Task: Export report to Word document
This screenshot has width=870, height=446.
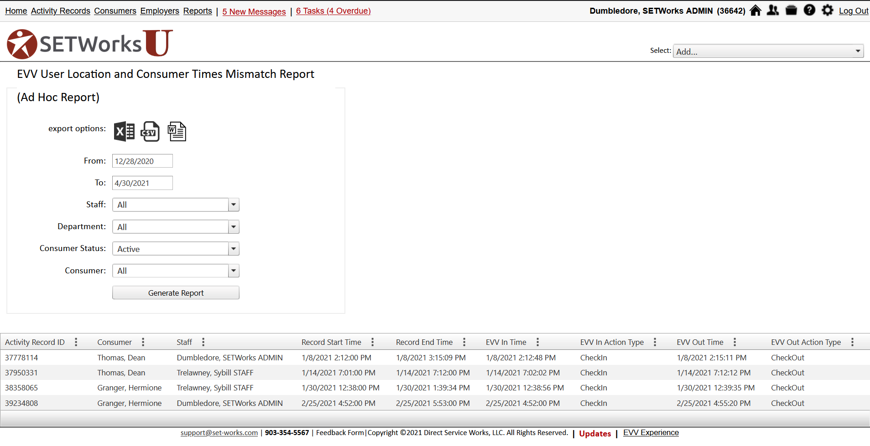Action: pos(177,132)
